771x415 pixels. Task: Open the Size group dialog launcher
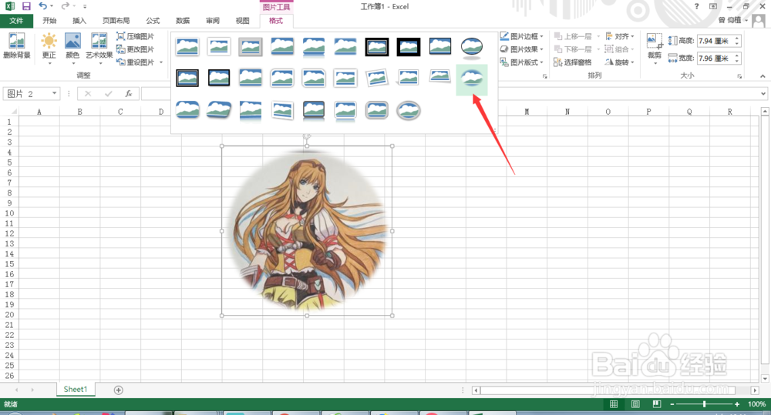coord(739,76)
